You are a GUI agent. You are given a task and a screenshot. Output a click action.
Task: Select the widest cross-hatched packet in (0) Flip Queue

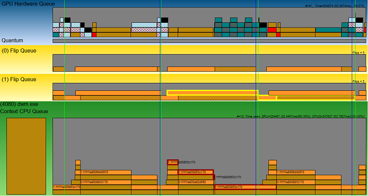pos(235,69)
